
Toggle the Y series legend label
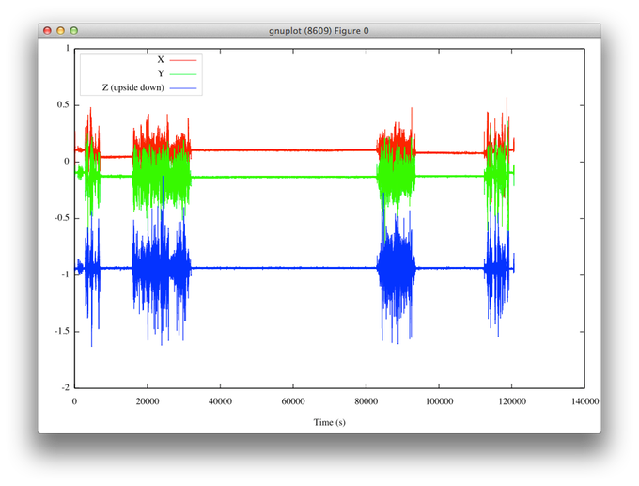click(161, 72)
